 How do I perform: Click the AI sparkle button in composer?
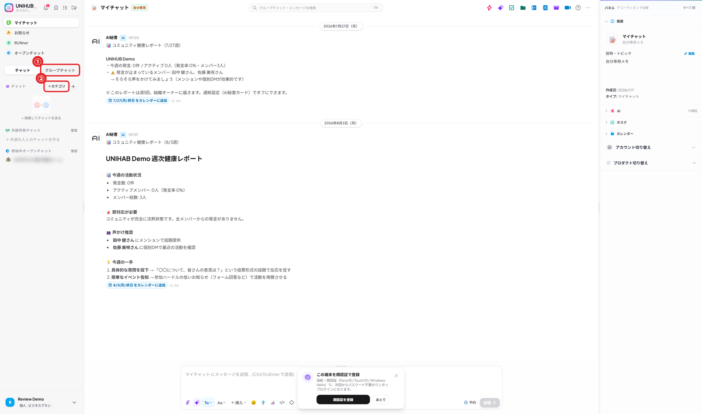[197, 403]
